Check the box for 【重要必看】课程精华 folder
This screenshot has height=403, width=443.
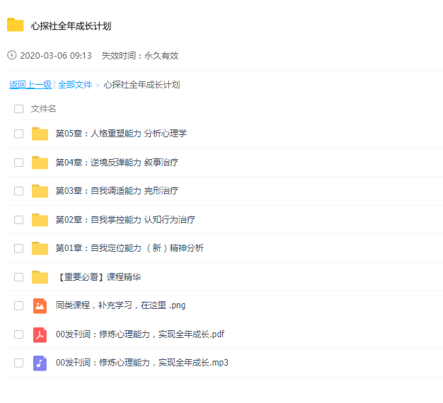(18, 277)
